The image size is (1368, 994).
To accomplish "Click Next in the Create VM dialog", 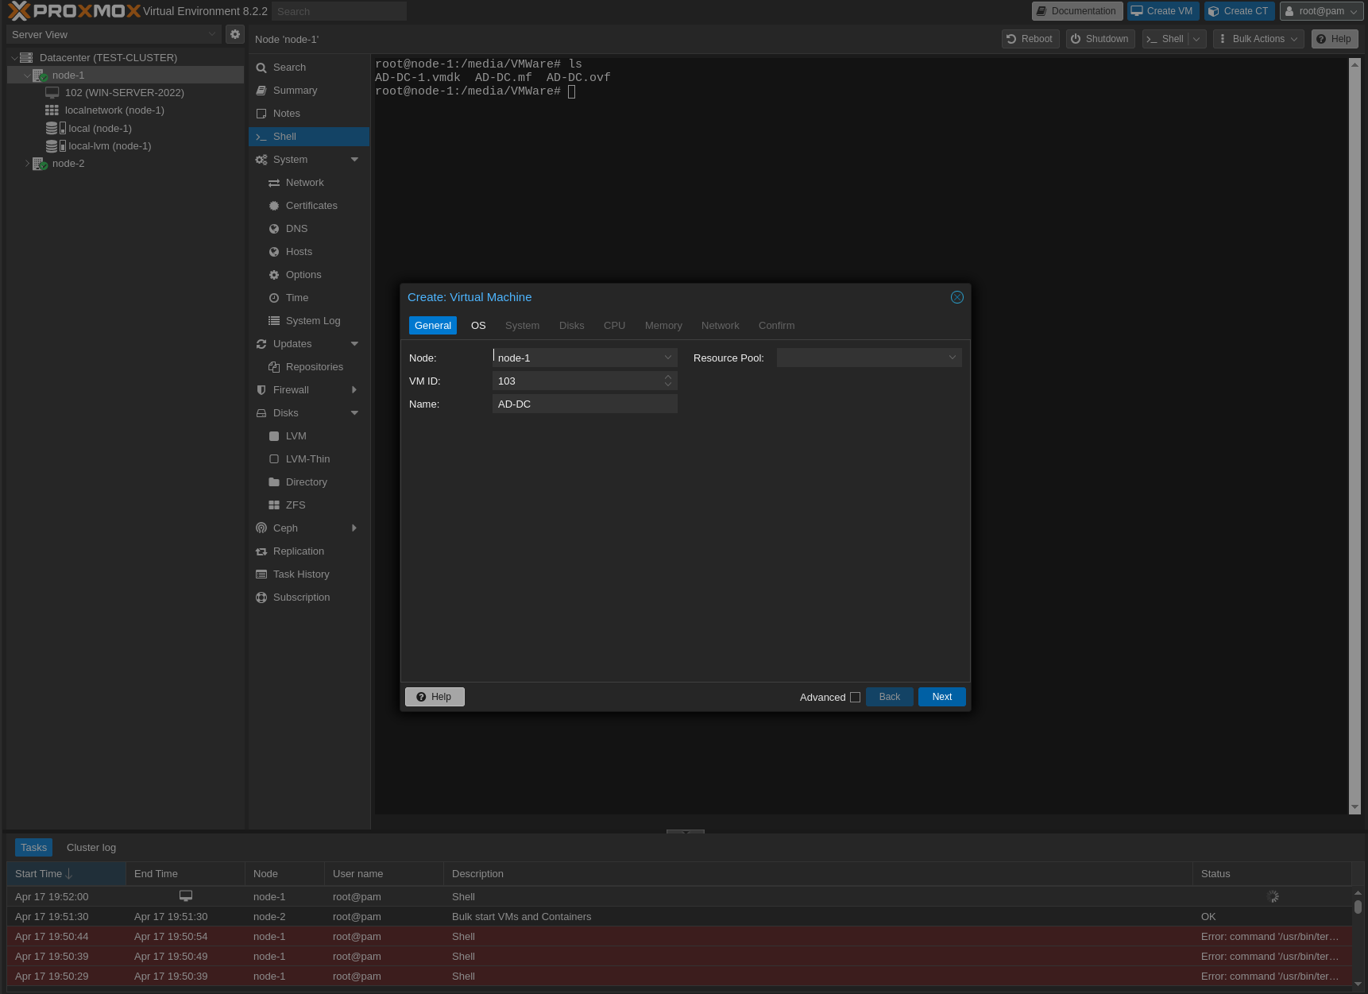I will [941, 697].
